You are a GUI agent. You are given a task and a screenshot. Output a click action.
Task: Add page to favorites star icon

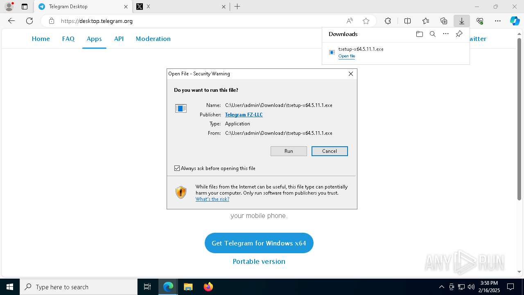(366, 21)
